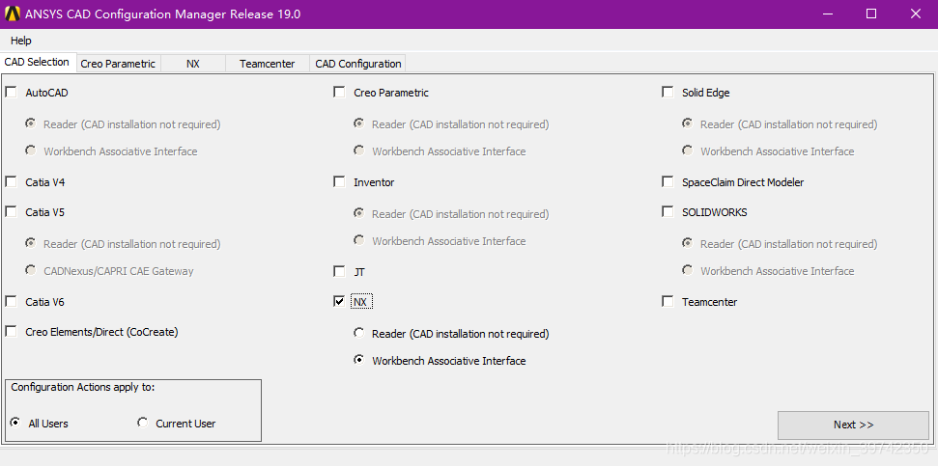Enable the Teamcenter checkbox
Screen dimensions: 938x466
pyautogui.click(x=668, y=301)
